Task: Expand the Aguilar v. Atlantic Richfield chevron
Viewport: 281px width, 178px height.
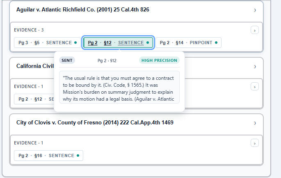Action: click(255, 10)
